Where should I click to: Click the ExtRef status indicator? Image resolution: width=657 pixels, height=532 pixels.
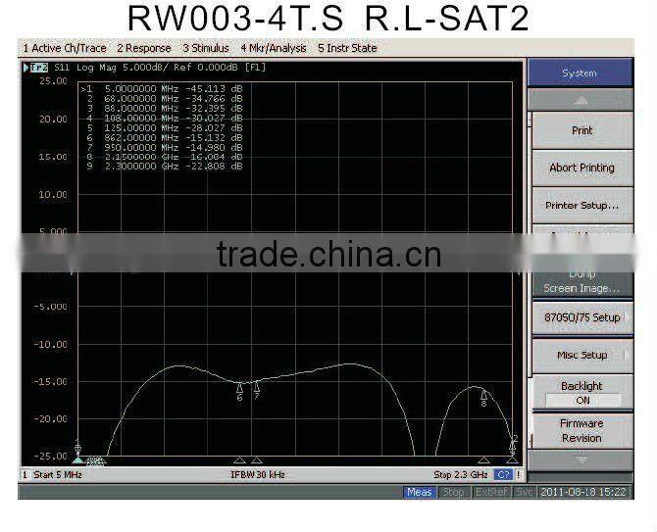tap(492, 492)
